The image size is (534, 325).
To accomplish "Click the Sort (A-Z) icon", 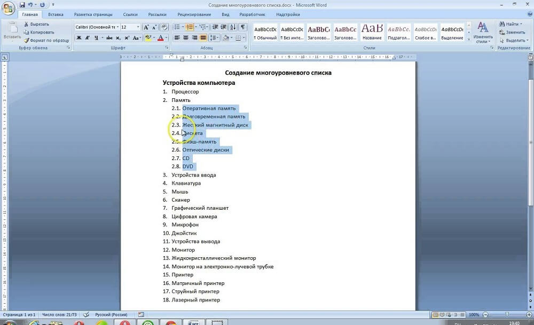I will click(x=233, y=27).
